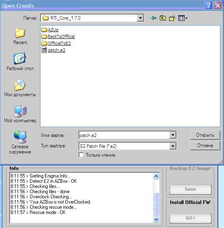Viewport: 224px width, 228px height.
Task: Open Сетевое окружение in the sidebar
Action: click(20, 142)
